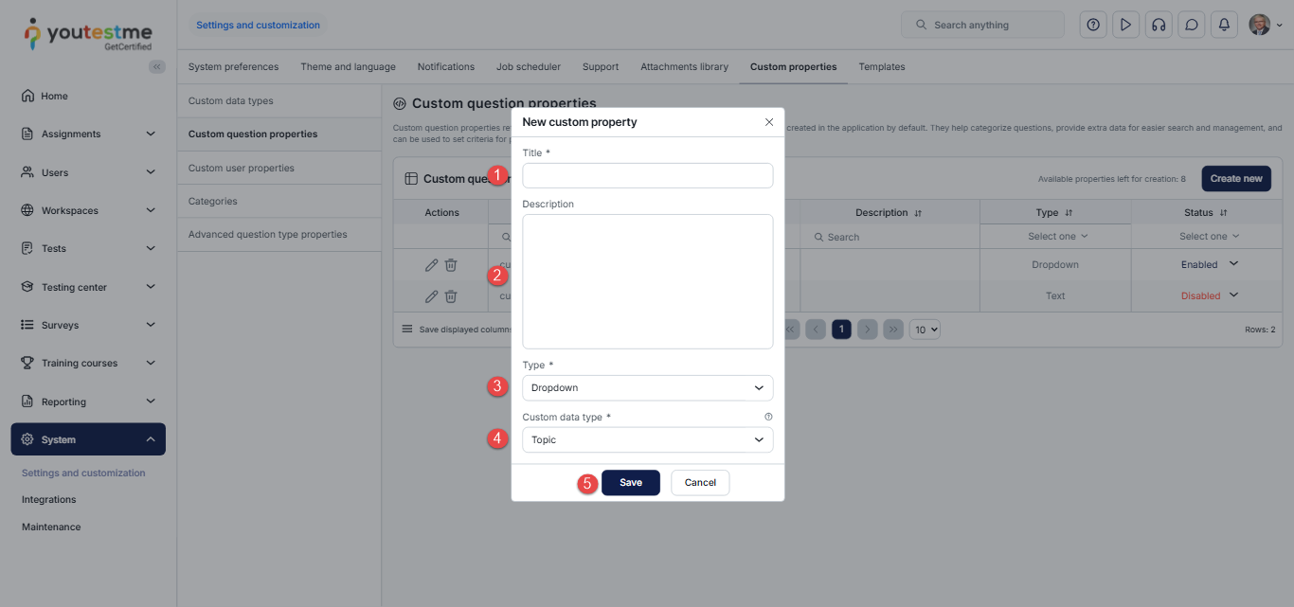Click the edit pencil icon in Text row
Viewport: 1294px width, 607px height.
click(432, 295)
